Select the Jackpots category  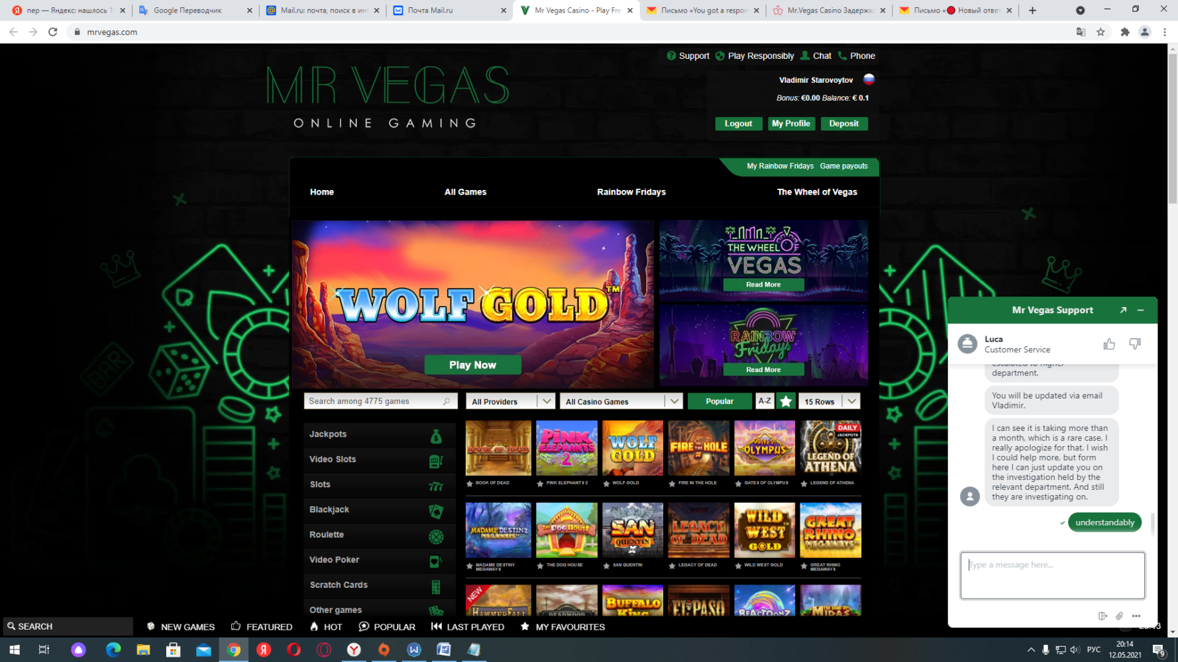click(x=380, y=435)
